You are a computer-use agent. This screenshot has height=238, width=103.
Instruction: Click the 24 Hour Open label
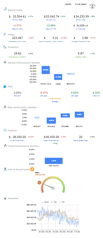tap(17, 20)
